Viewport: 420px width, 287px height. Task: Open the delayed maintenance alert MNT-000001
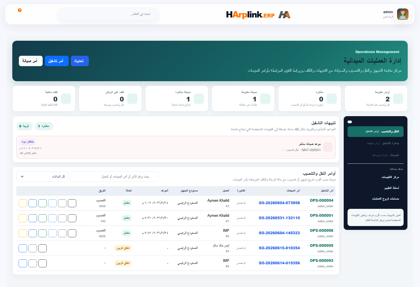[x=176, y=147]
